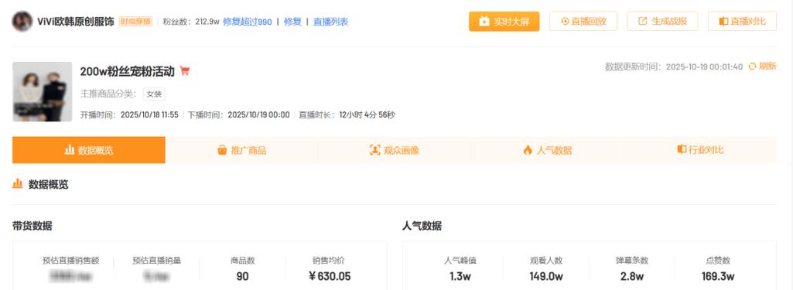Open the 实时大屏 live screen button
This screenshot has height=290, width=793.
pyautogui.click(x=504, y=21)
